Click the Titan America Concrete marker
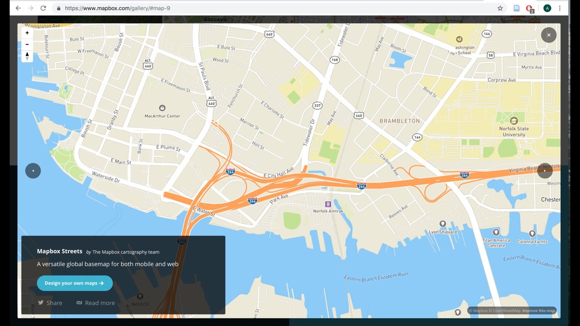 [x=496, y=232]
